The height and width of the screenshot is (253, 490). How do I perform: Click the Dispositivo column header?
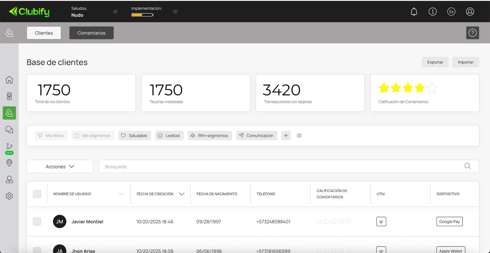pos(448,194)
